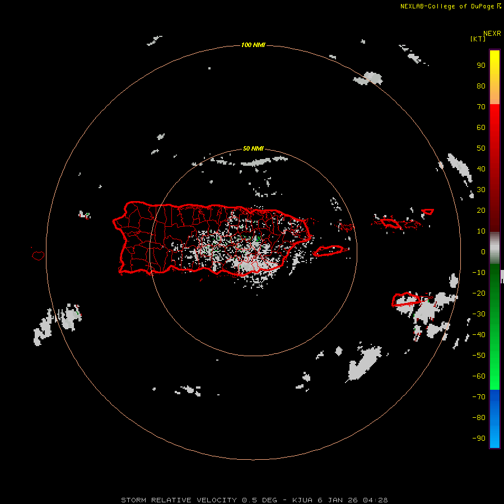The image size is (504, 504).
Task: Click the small Mona Island outline to the west
Action: (38, 255)
